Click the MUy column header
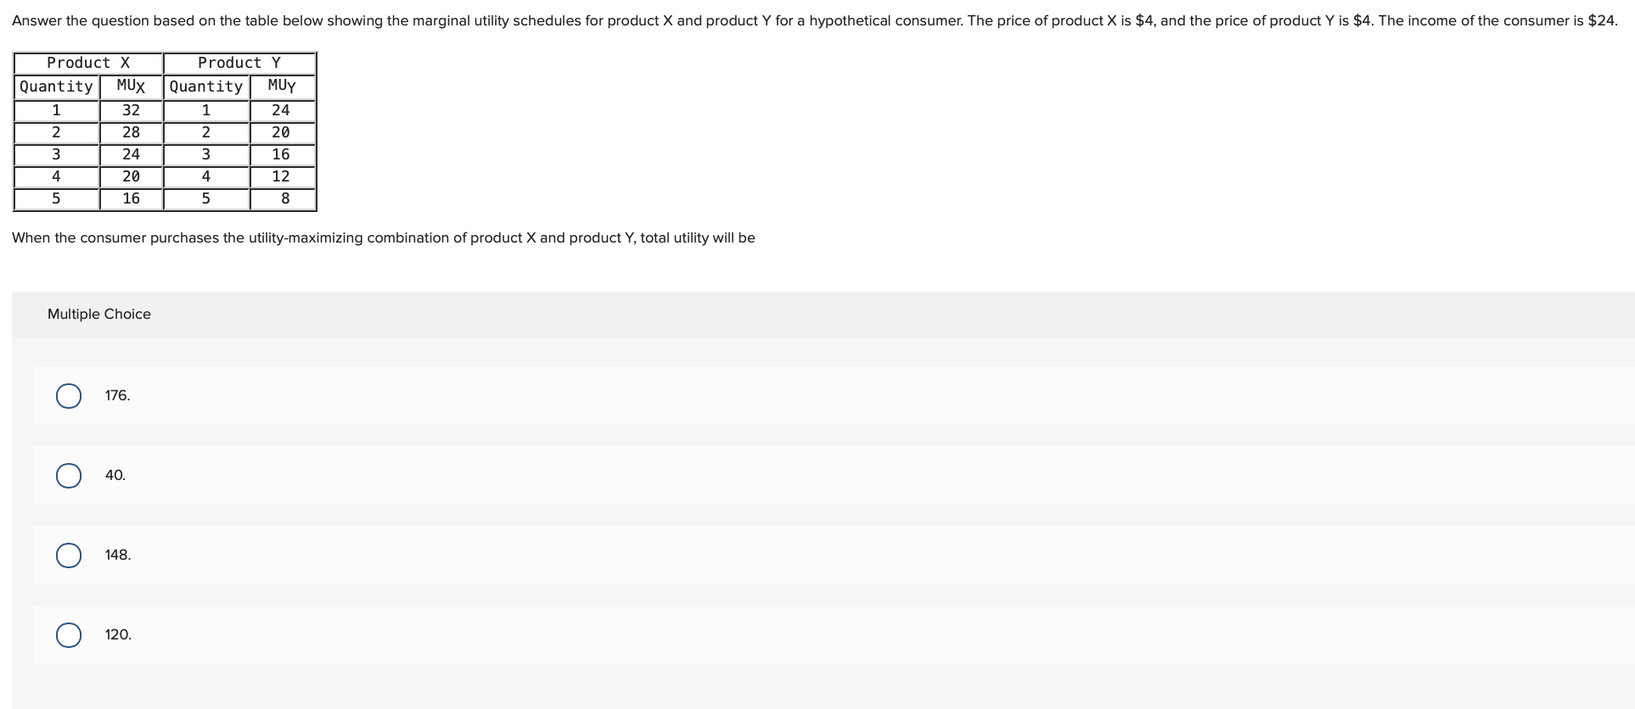Image resolution: width=1635 pixels, height=709 pixels. 282,87
